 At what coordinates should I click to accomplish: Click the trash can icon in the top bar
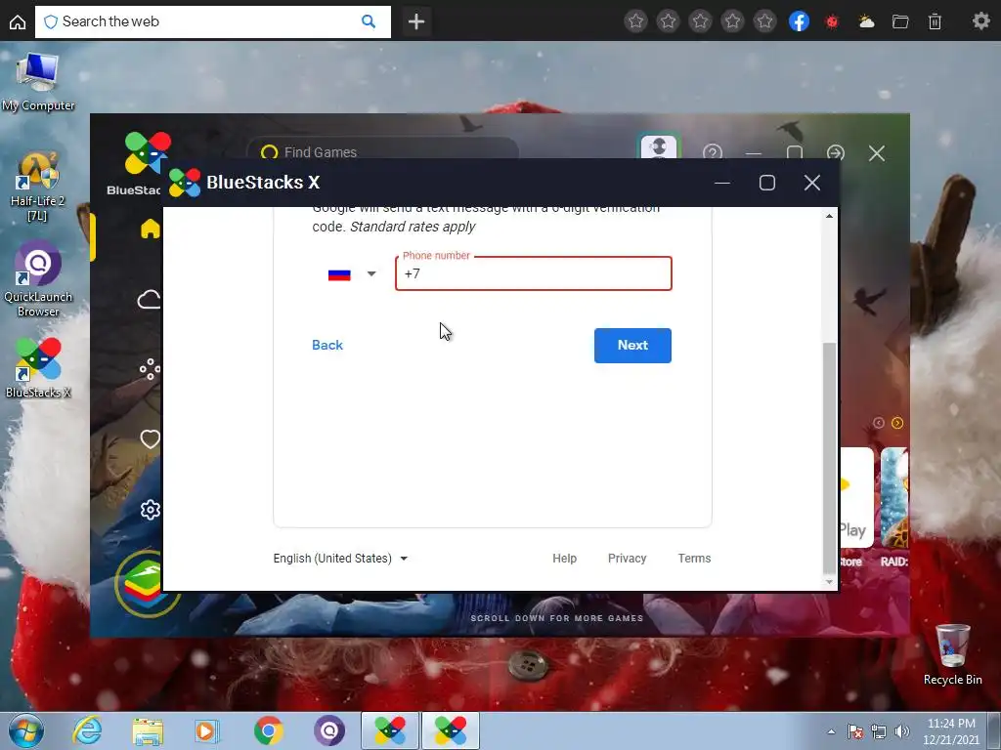click(935, 21)
